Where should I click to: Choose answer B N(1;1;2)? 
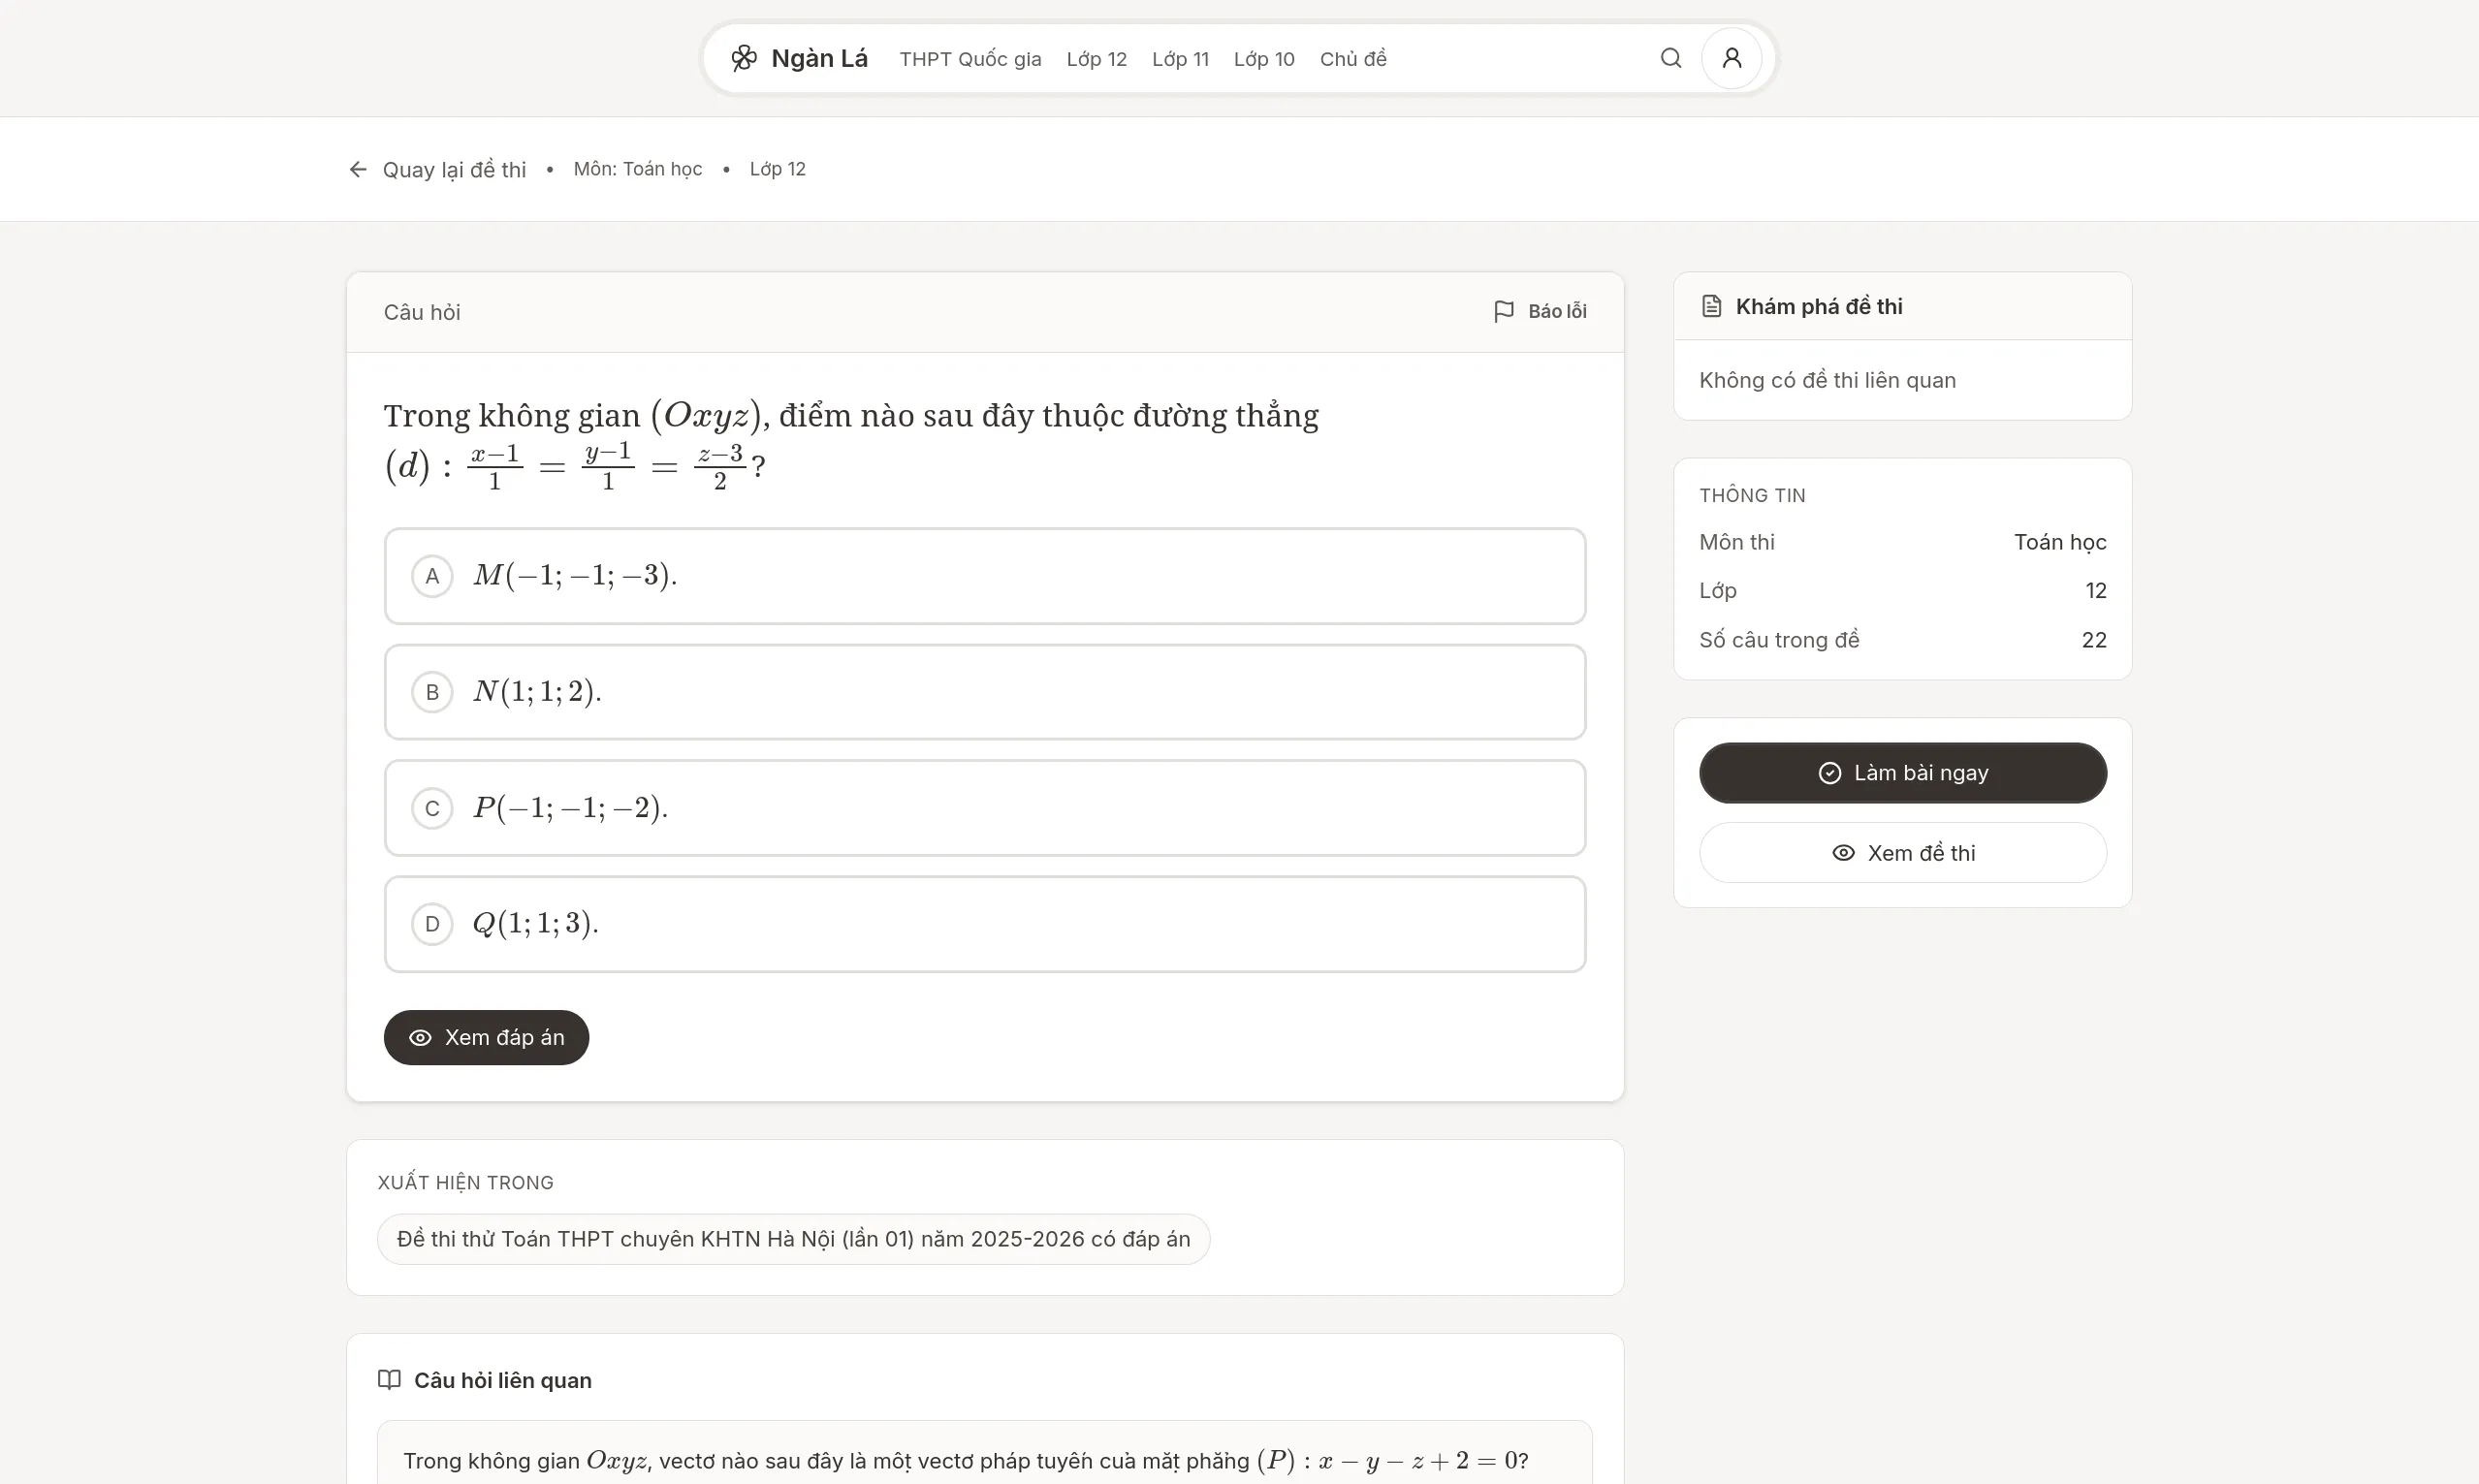[537, 692]
